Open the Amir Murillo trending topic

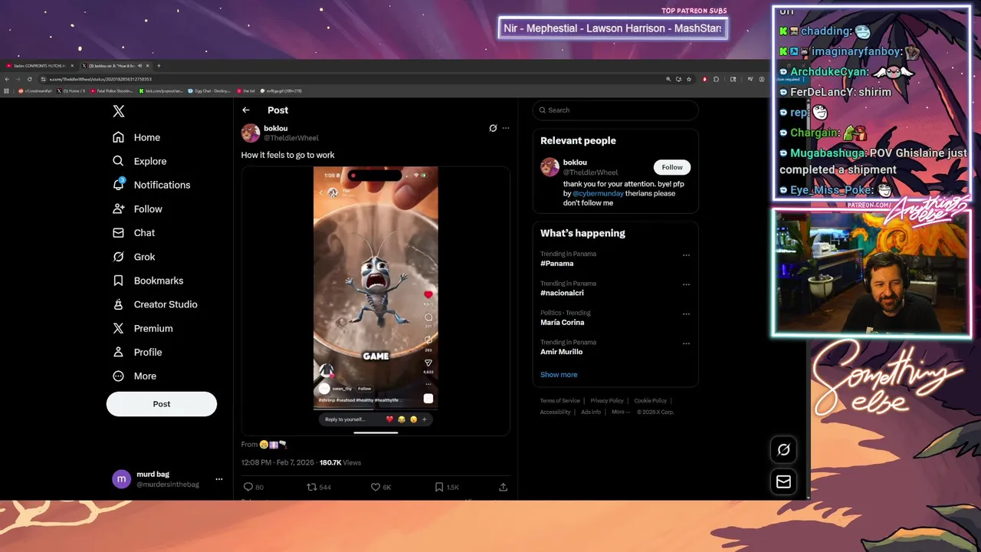pyautogui.click(x=562, y=352)
